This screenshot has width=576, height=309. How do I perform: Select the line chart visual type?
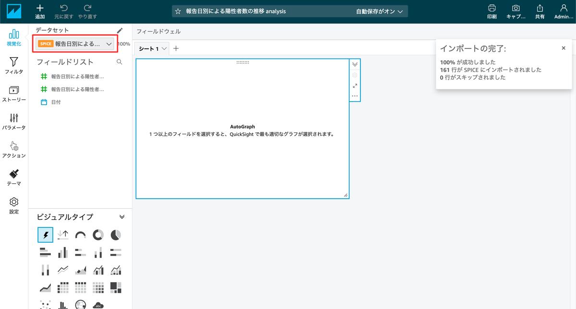point(63,270)
